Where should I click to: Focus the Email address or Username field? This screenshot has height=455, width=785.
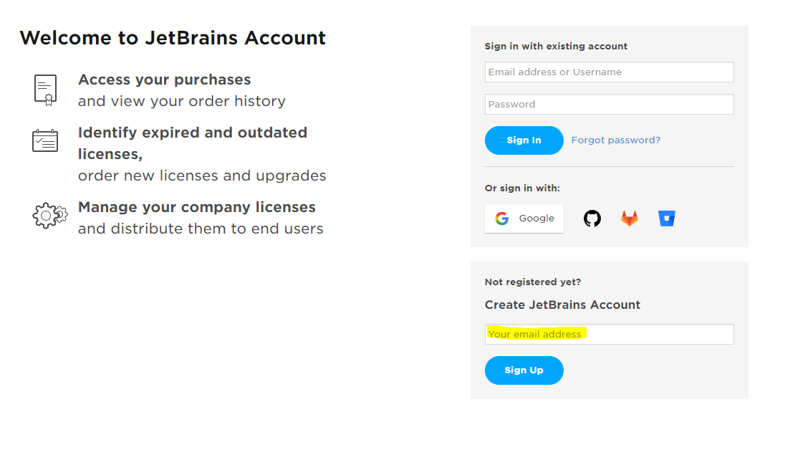(x=610, y=72)
